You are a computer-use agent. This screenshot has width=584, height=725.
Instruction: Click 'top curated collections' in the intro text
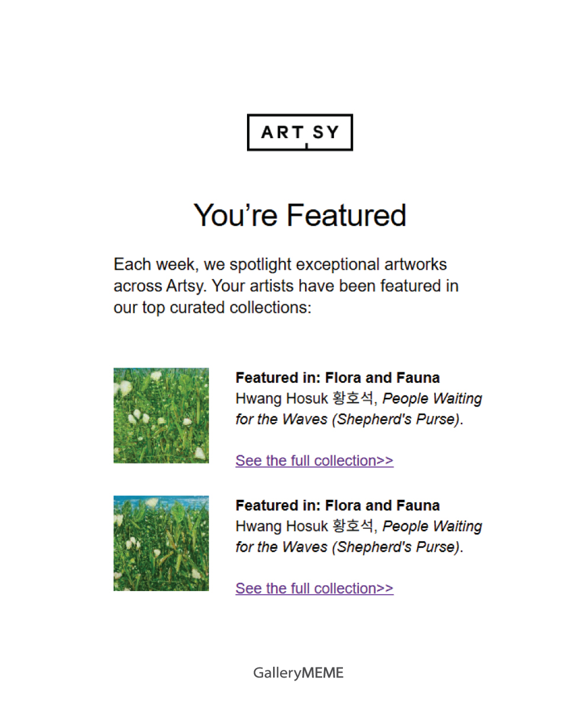225,308
